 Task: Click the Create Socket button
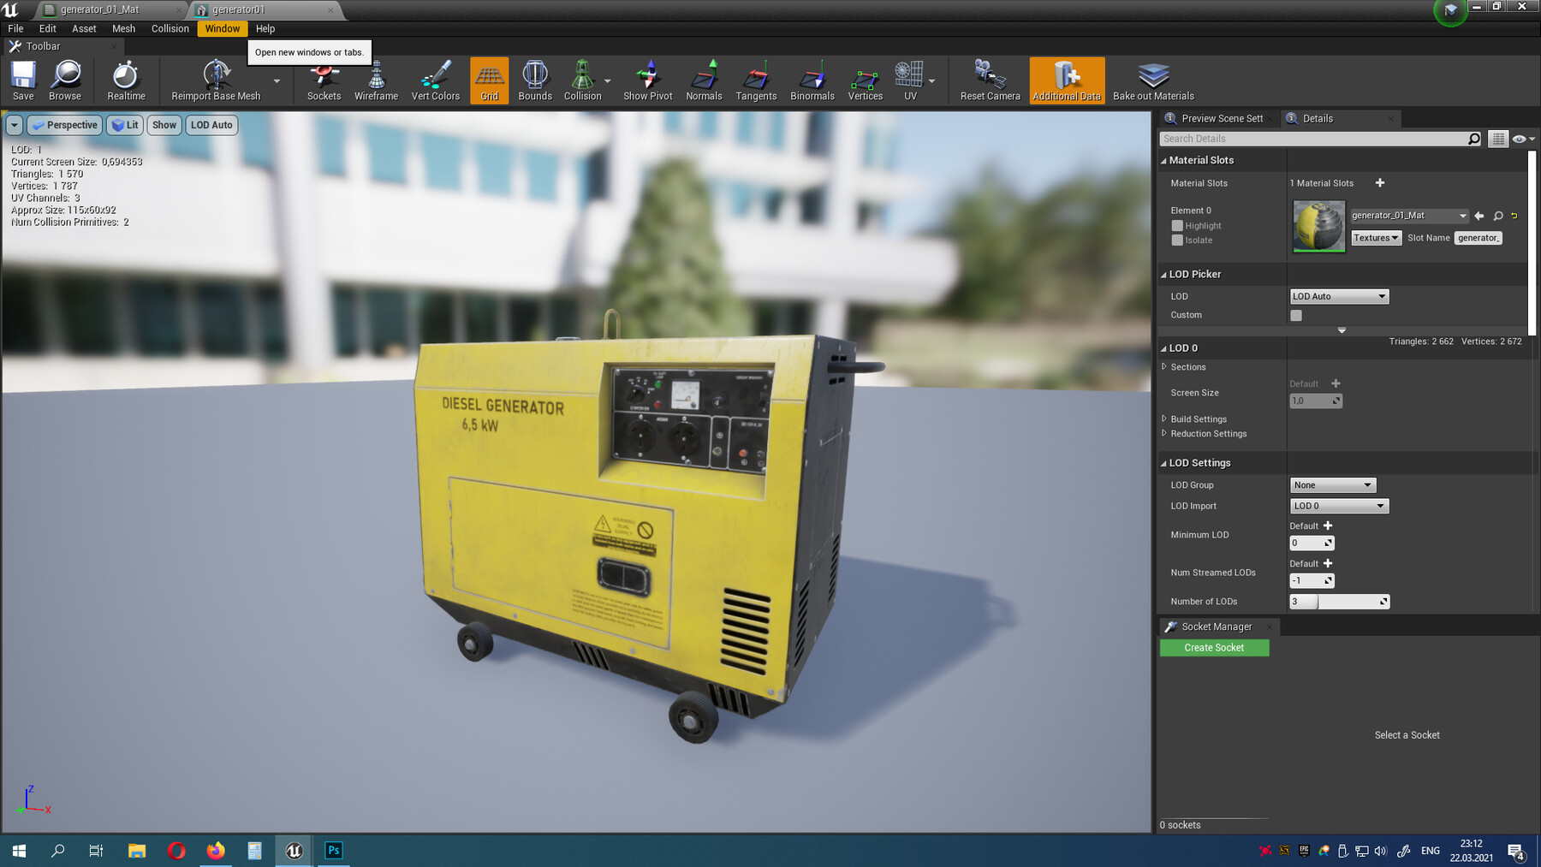tap(1214, 647)
